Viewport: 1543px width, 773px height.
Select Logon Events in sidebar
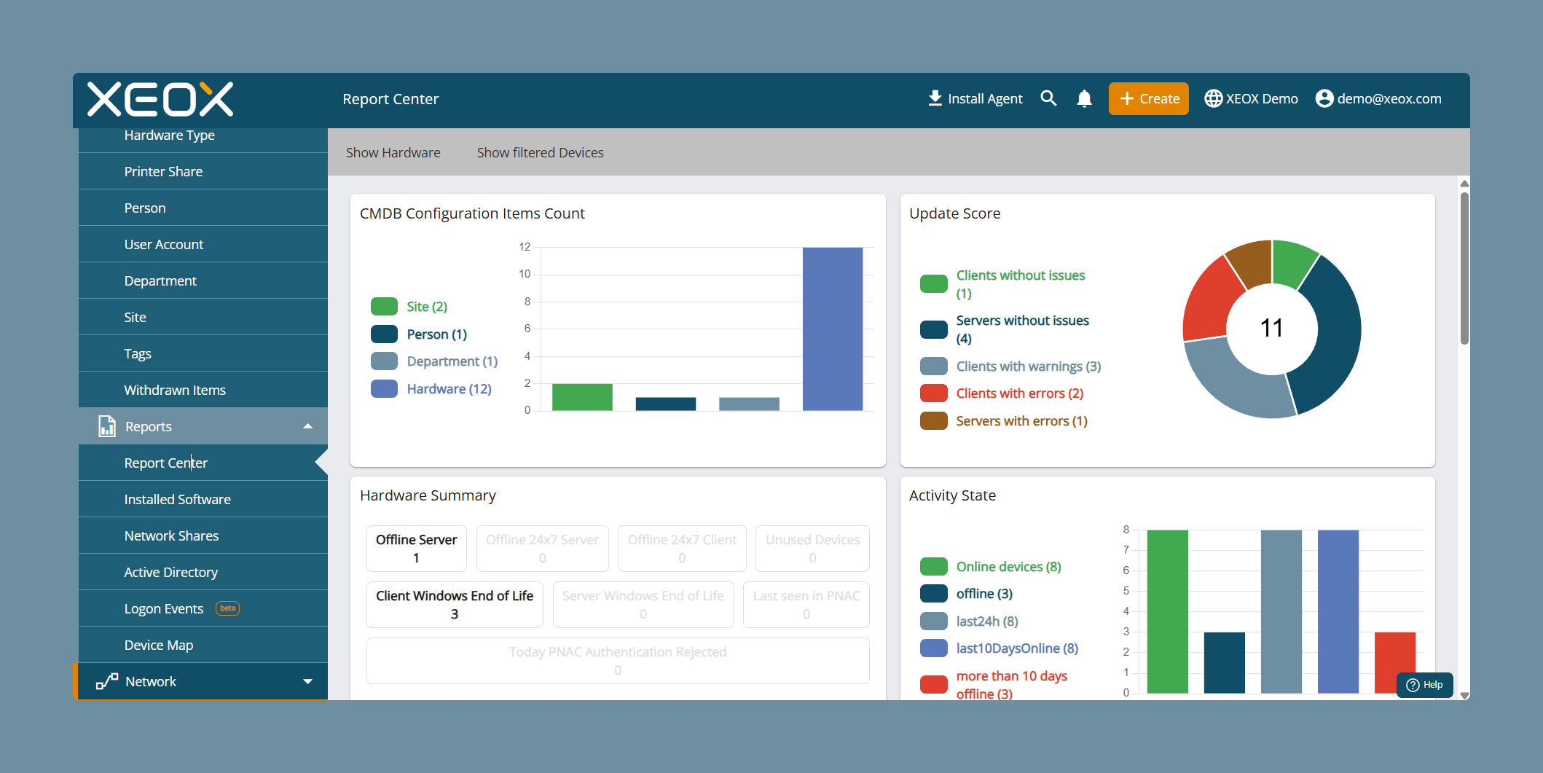[203, 608]
